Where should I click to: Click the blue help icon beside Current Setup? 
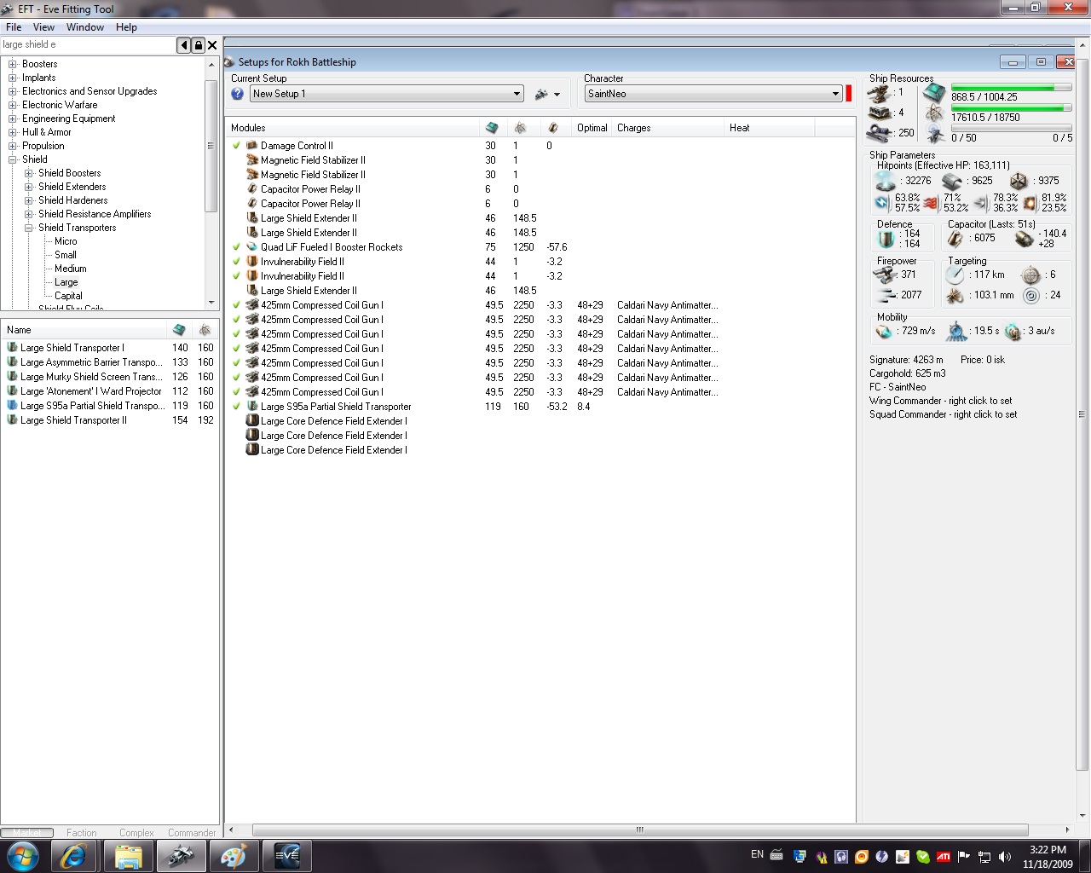(238, 94)
